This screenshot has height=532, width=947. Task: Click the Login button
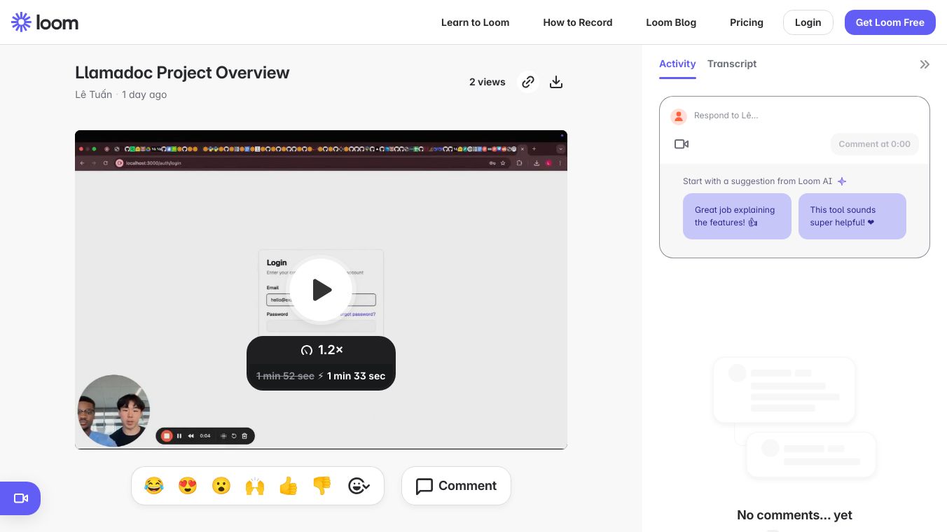click(x=808, y=22)
